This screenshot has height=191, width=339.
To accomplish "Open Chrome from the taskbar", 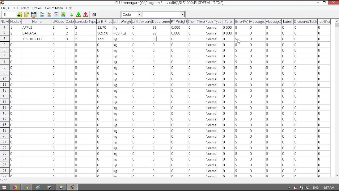I will click(x=26, y=188).
